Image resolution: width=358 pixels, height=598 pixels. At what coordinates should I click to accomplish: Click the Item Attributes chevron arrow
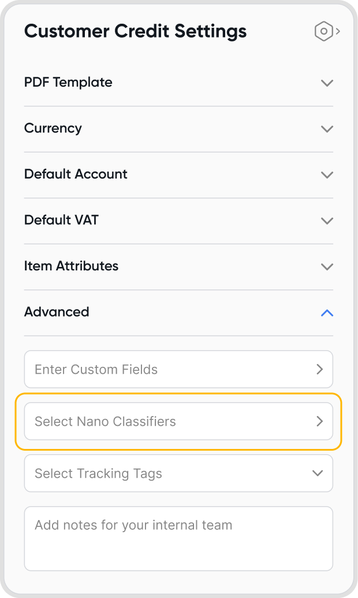(x=327, y=266)
